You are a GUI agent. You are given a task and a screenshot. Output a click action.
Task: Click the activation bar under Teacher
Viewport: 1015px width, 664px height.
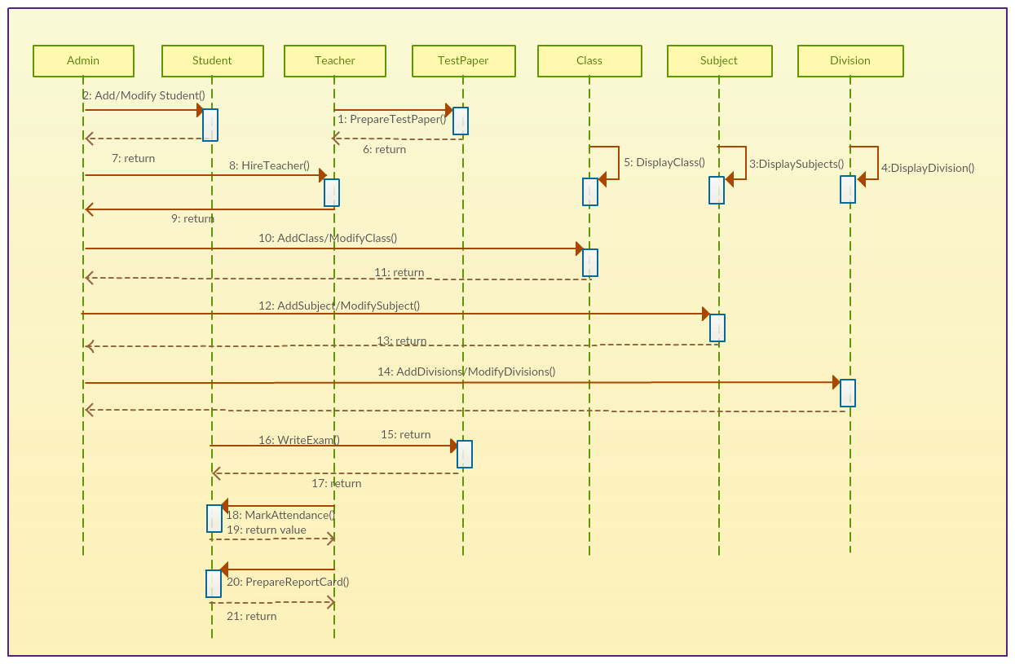(332, 192)
